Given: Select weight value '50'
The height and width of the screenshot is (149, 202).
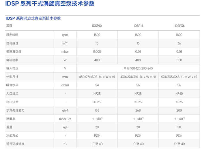Looking at the screenshot, I should tap(179, 127).
